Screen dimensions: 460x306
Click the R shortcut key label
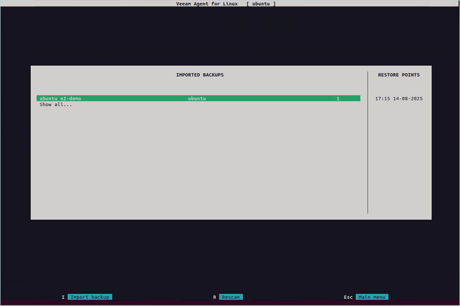pyautogui.click(x=215, y=297)
